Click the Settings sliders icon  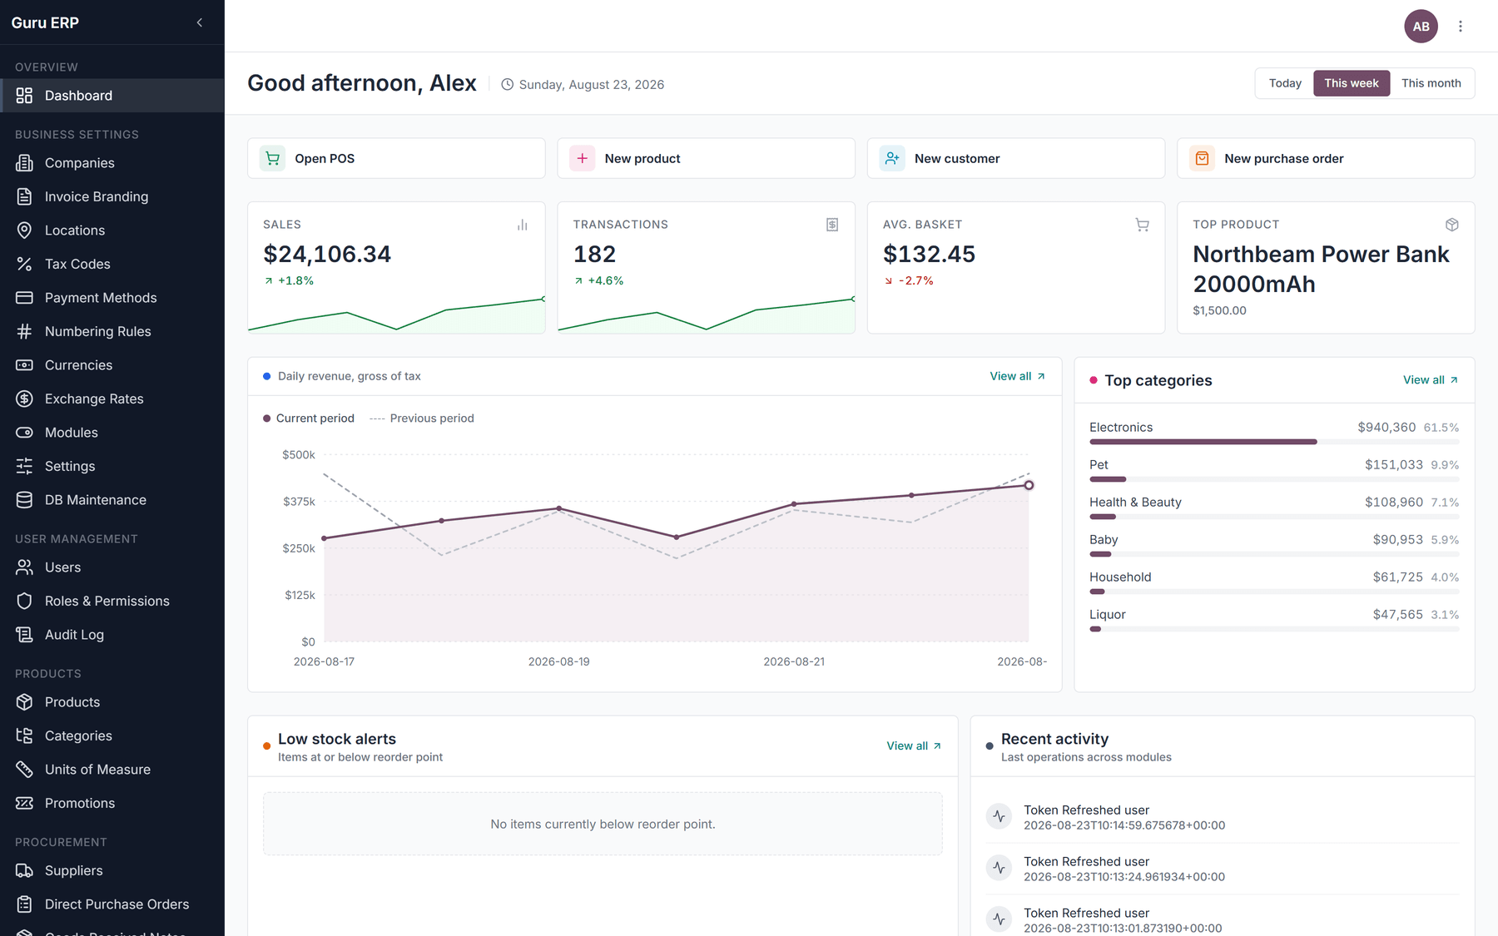tap(24, 466)
